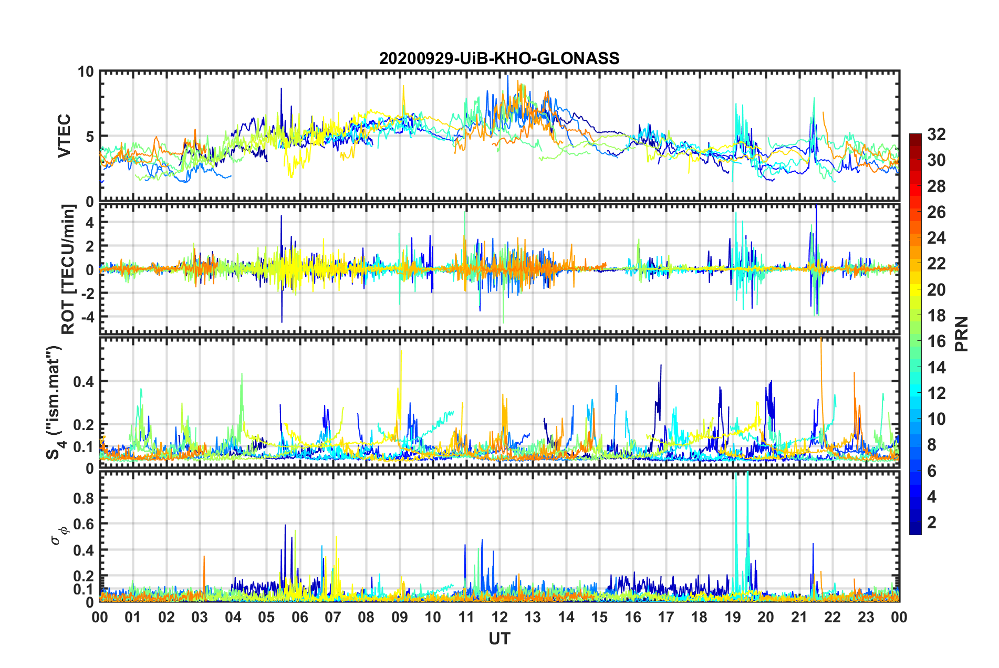Viewport: 999px width, 668px height.
Task: Click colorbar tick label 26
Action: pos(936,212)
